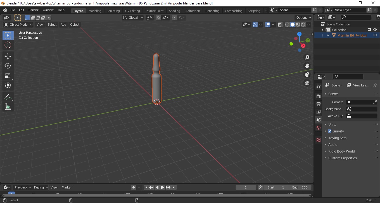This screenshot has height=203, width=380.
Task: Open the File menu
Action: pos(12,10)
